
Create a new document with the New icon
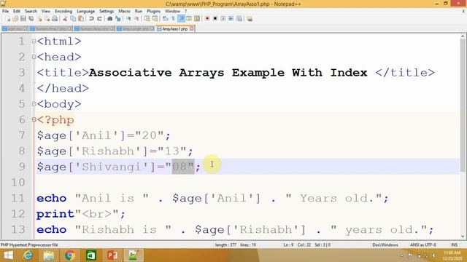(8, 19)
